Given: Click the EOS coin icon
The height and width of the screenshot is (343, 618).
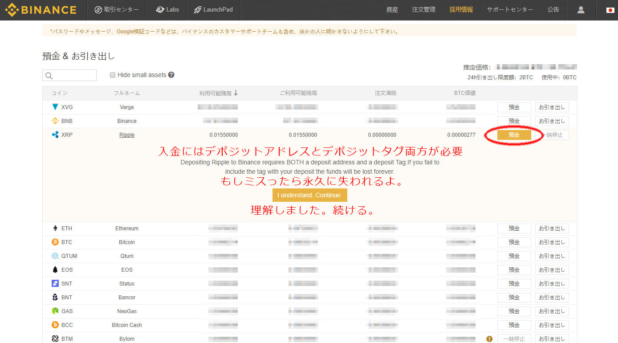Looking at the screenshot, I should 55,269.
